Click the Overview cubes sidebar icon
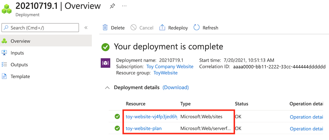 click(4, 41)
